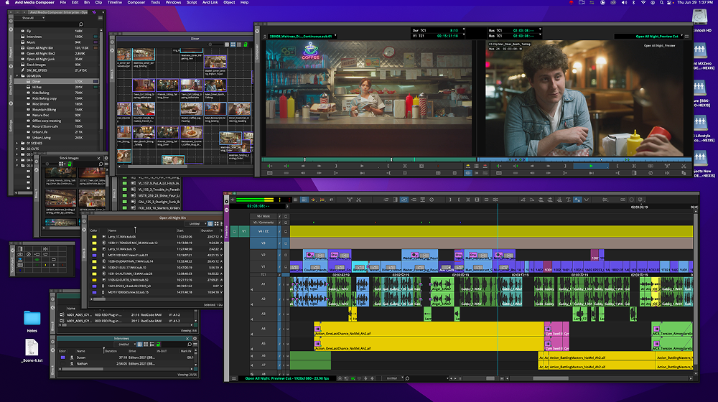Open the Notes folder on the desktop
The image size is (718, 402).
(x=32, y=321)
